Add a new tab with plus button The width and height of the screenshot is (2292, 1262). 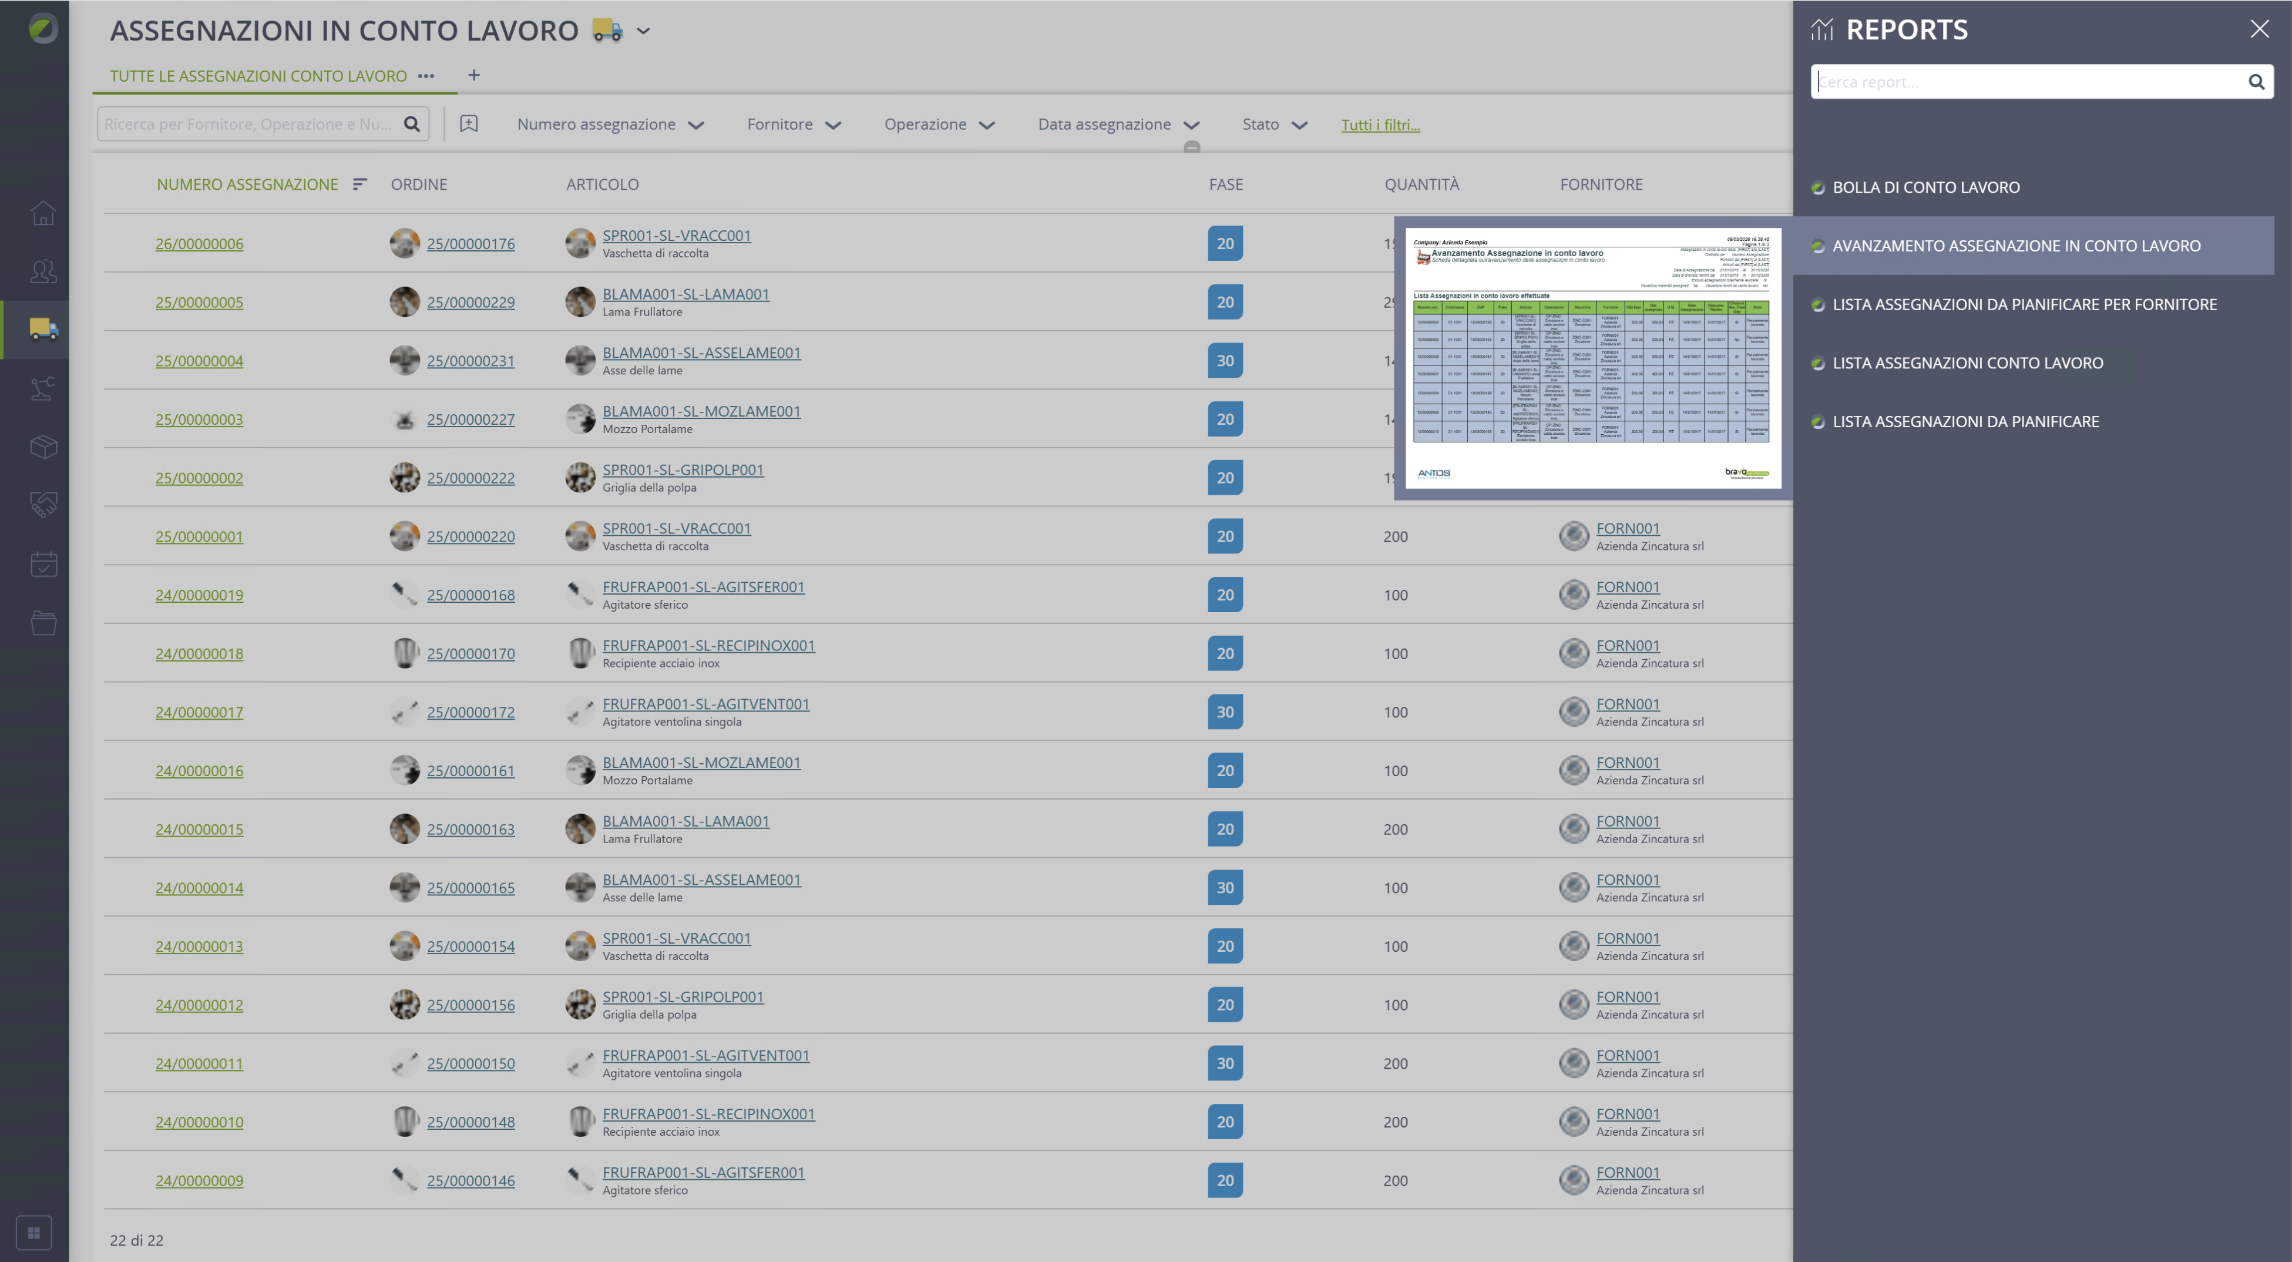point(474,75)
